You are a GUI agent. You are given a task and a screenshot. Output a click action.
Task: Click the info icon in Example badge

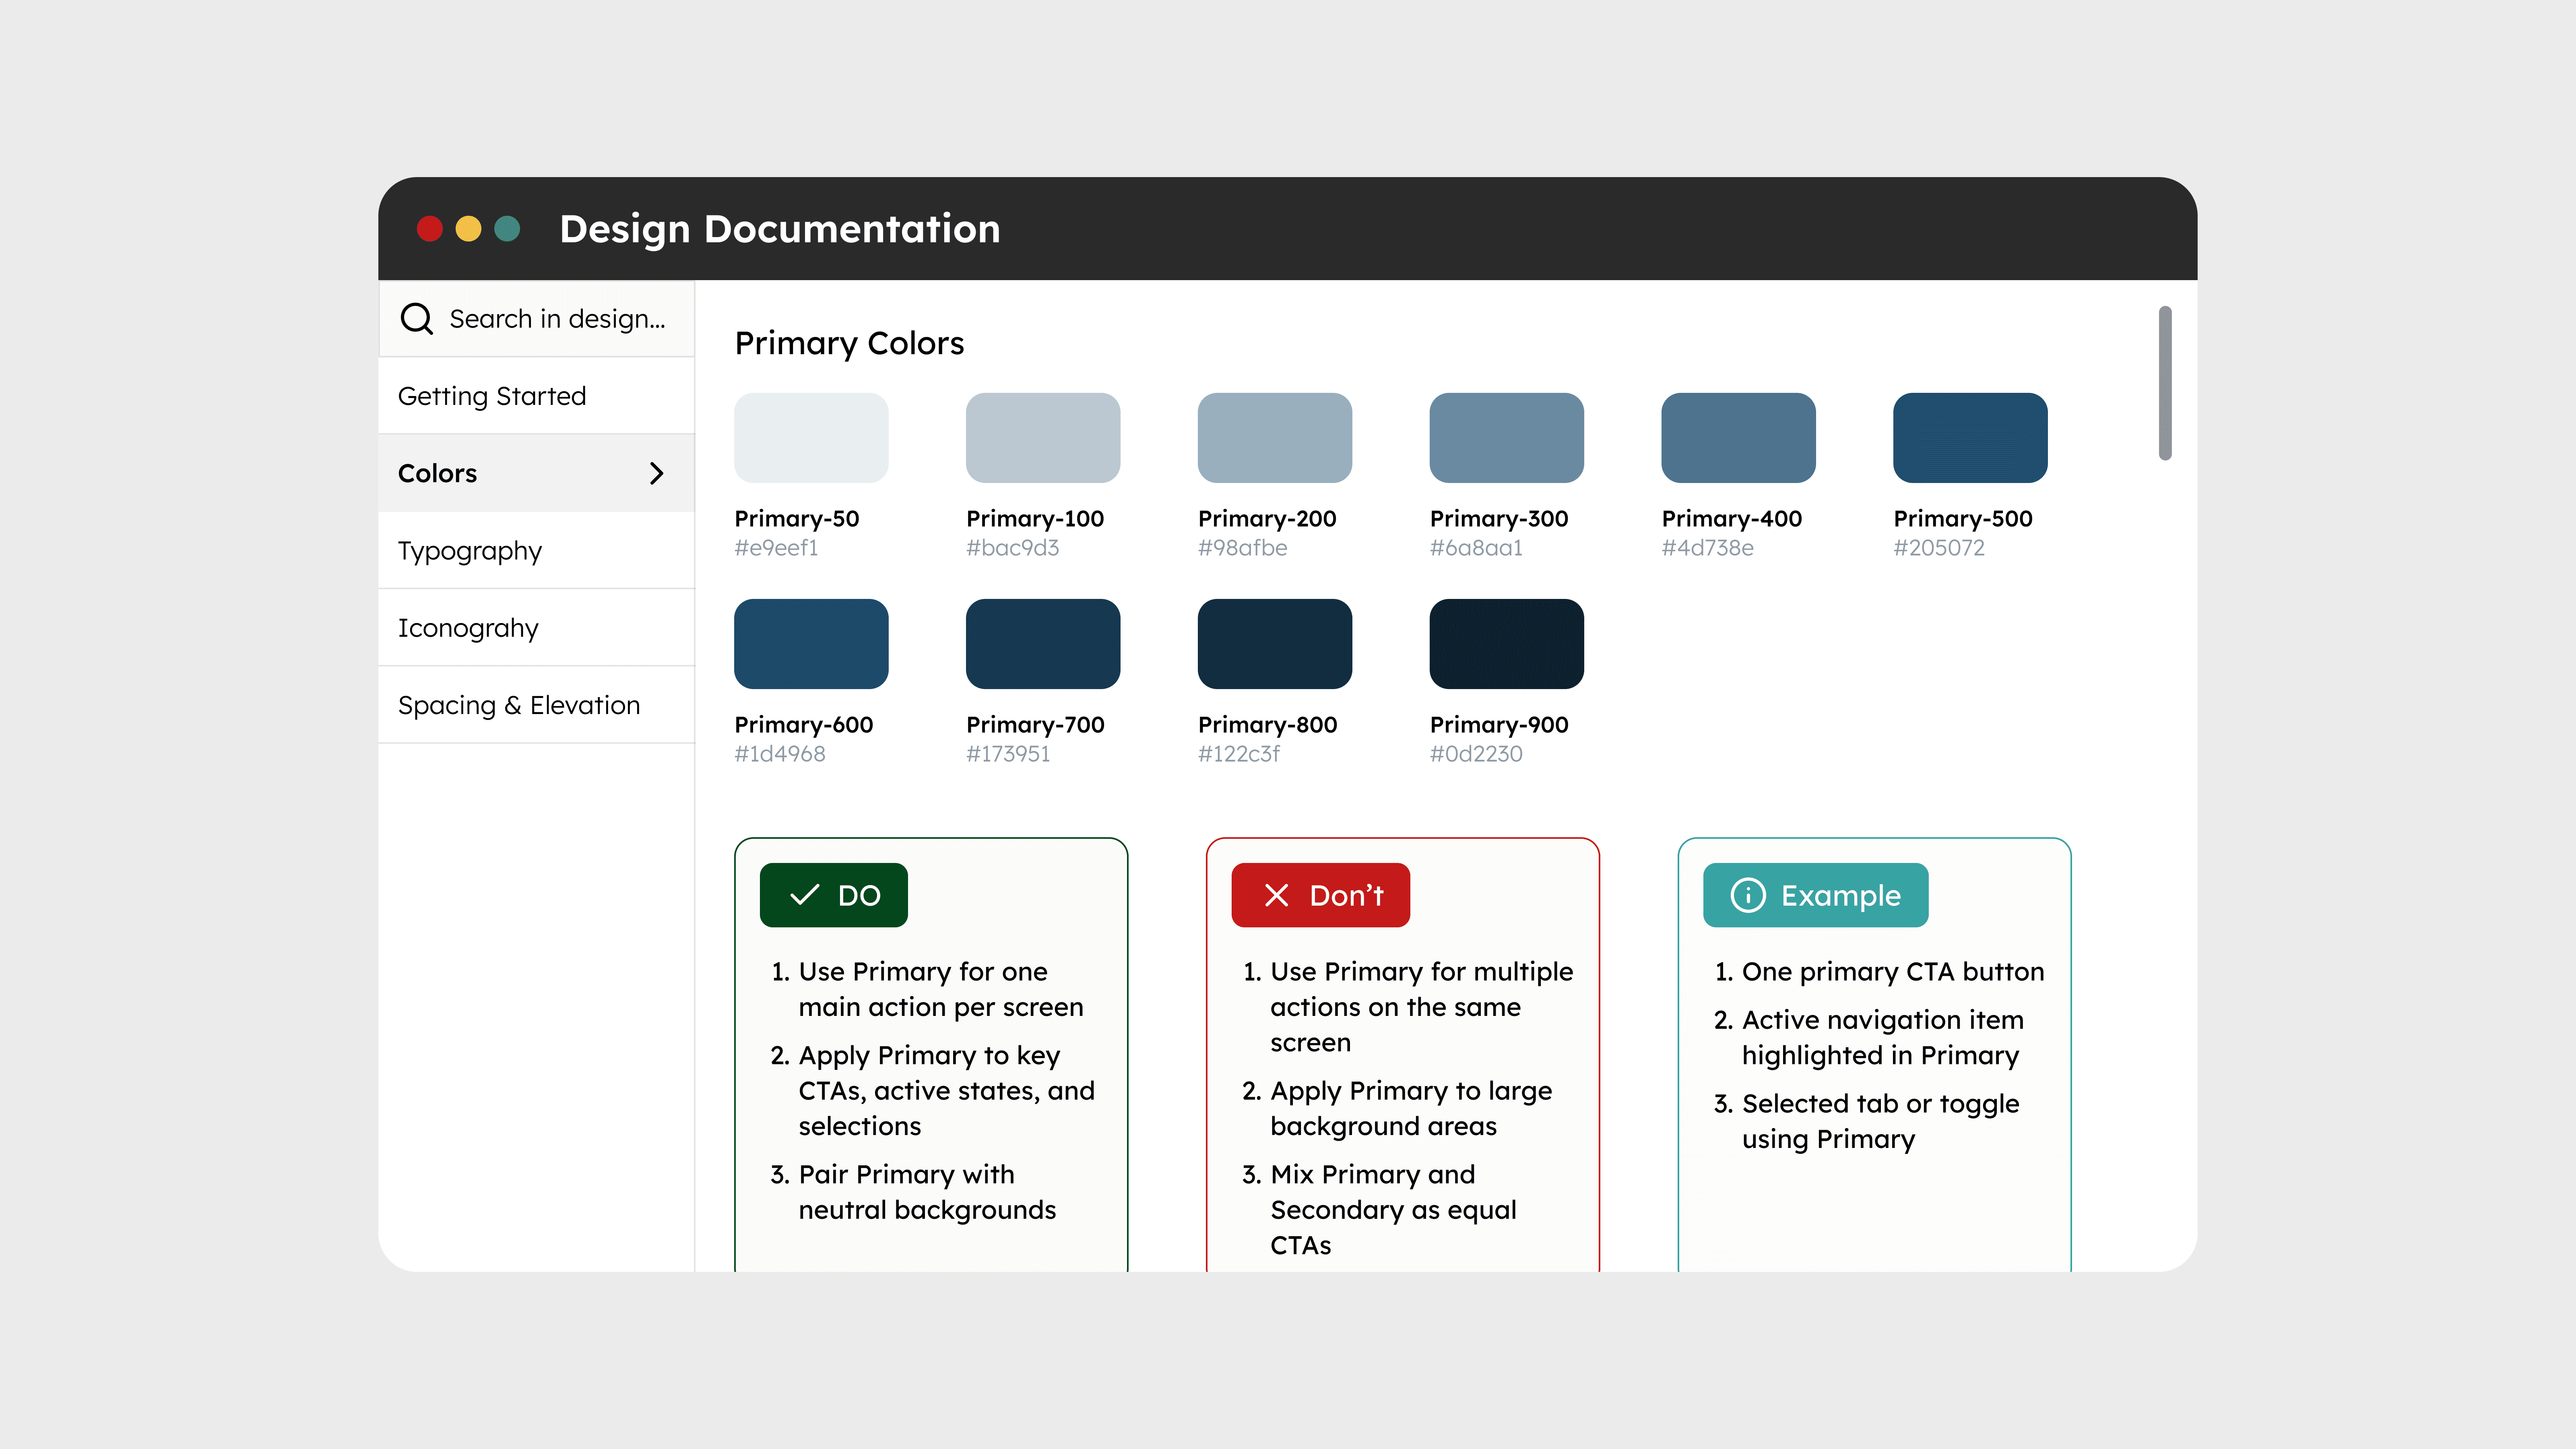pyautogui.click(x=1747, y=895)
